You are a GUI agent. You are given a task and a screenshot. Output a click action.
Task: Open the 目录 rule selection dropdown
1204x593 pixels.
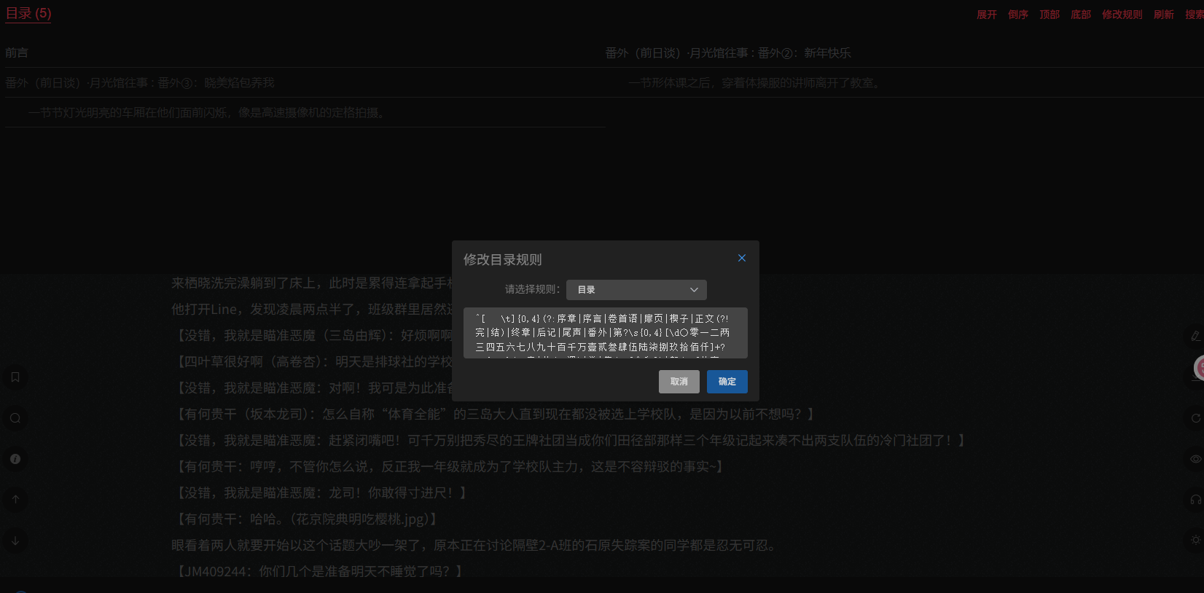636,290
